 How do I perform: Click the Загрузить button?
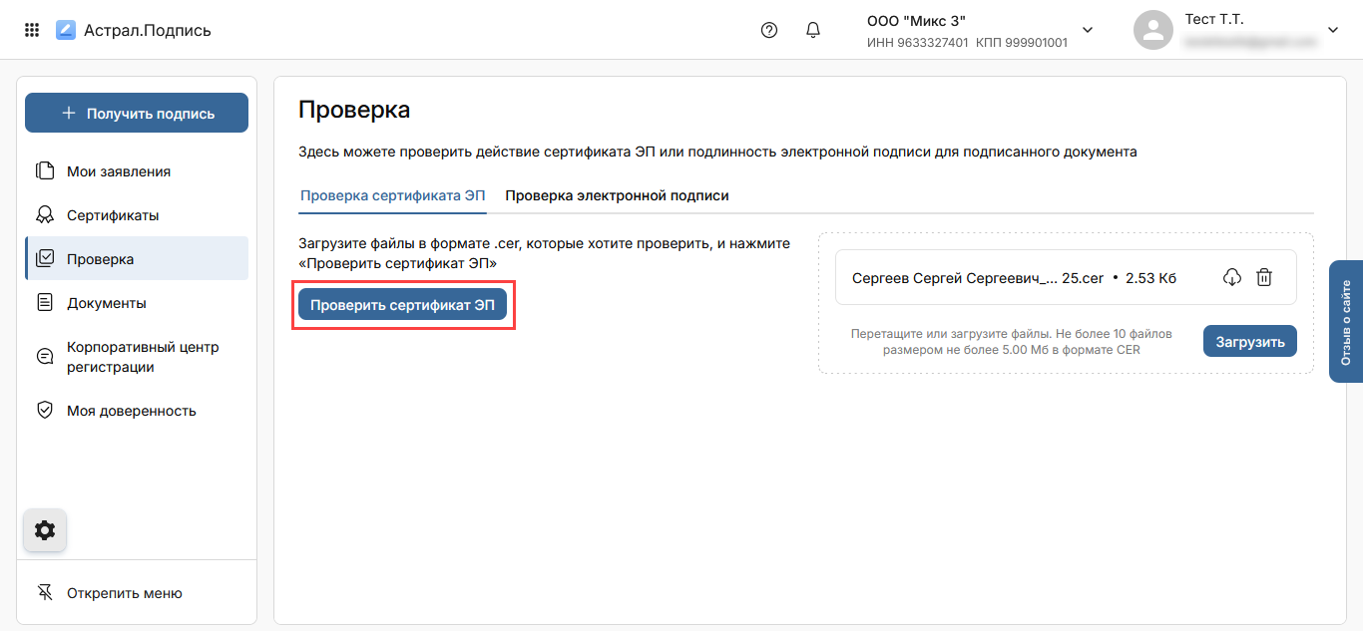point(1249,341)
